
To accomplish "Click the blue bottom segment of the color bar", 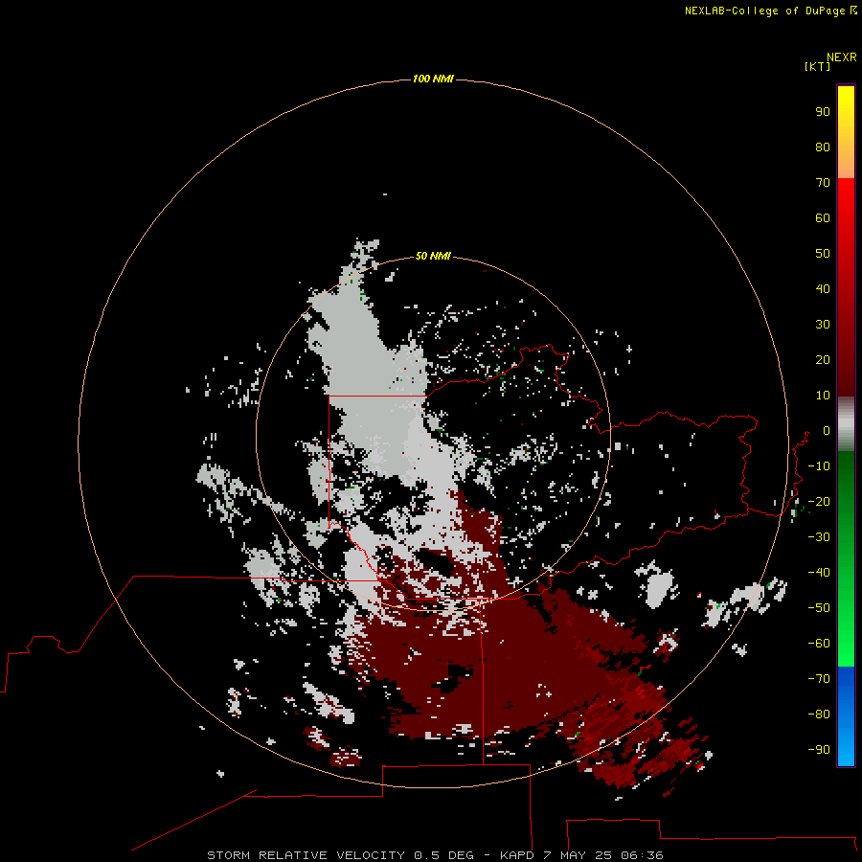I will (846, 716).
